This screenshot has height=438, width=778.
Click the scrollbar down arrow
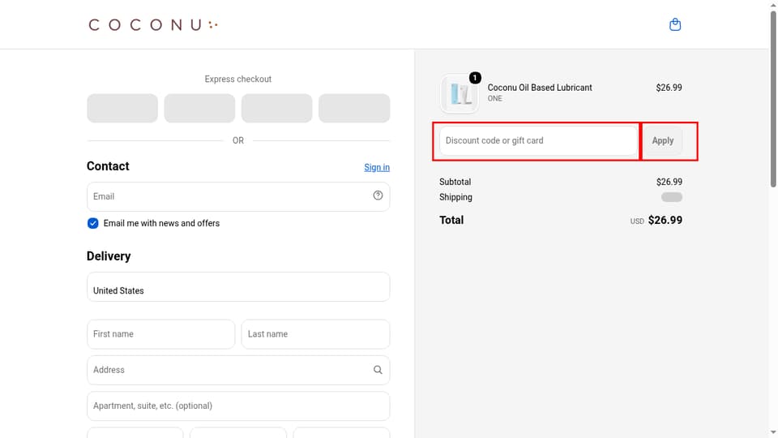point(773,432)
